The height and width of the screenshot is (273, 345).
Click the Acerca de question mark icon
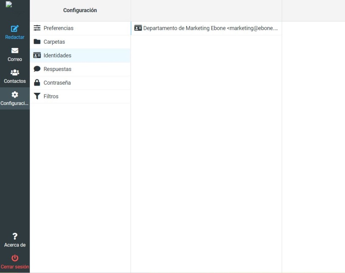pyautogui.click(x=15, y=236)
